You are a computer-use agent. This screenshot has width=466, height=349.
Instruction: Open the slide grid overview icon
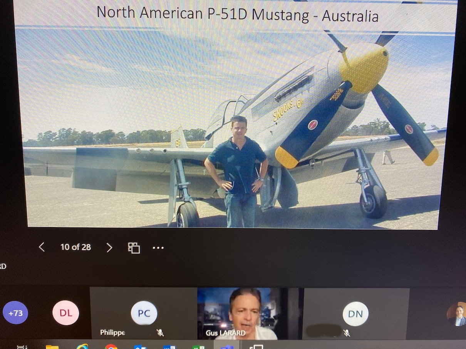(x=134, y=248)
